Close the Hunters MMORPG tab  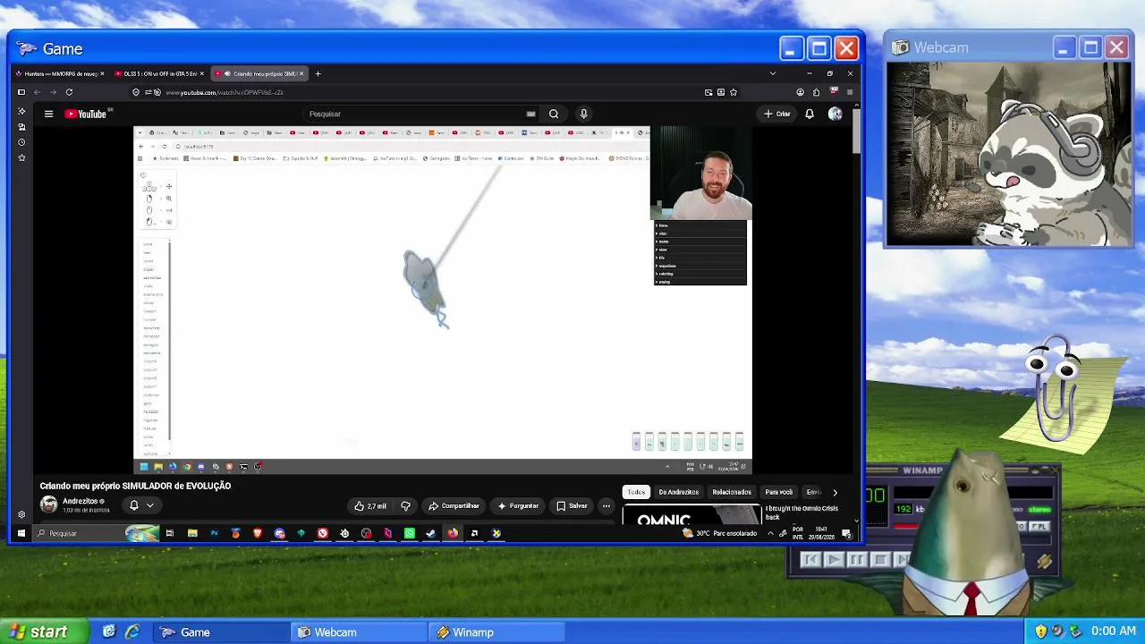click(x=102, y=73)
